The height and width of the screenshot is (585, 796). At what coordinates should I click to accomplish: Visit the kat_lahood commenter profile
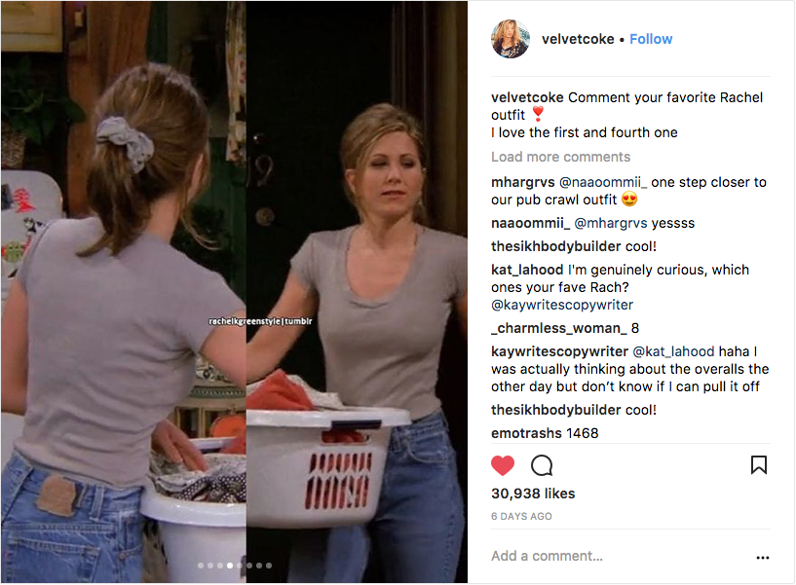click(x=527, y=270)
